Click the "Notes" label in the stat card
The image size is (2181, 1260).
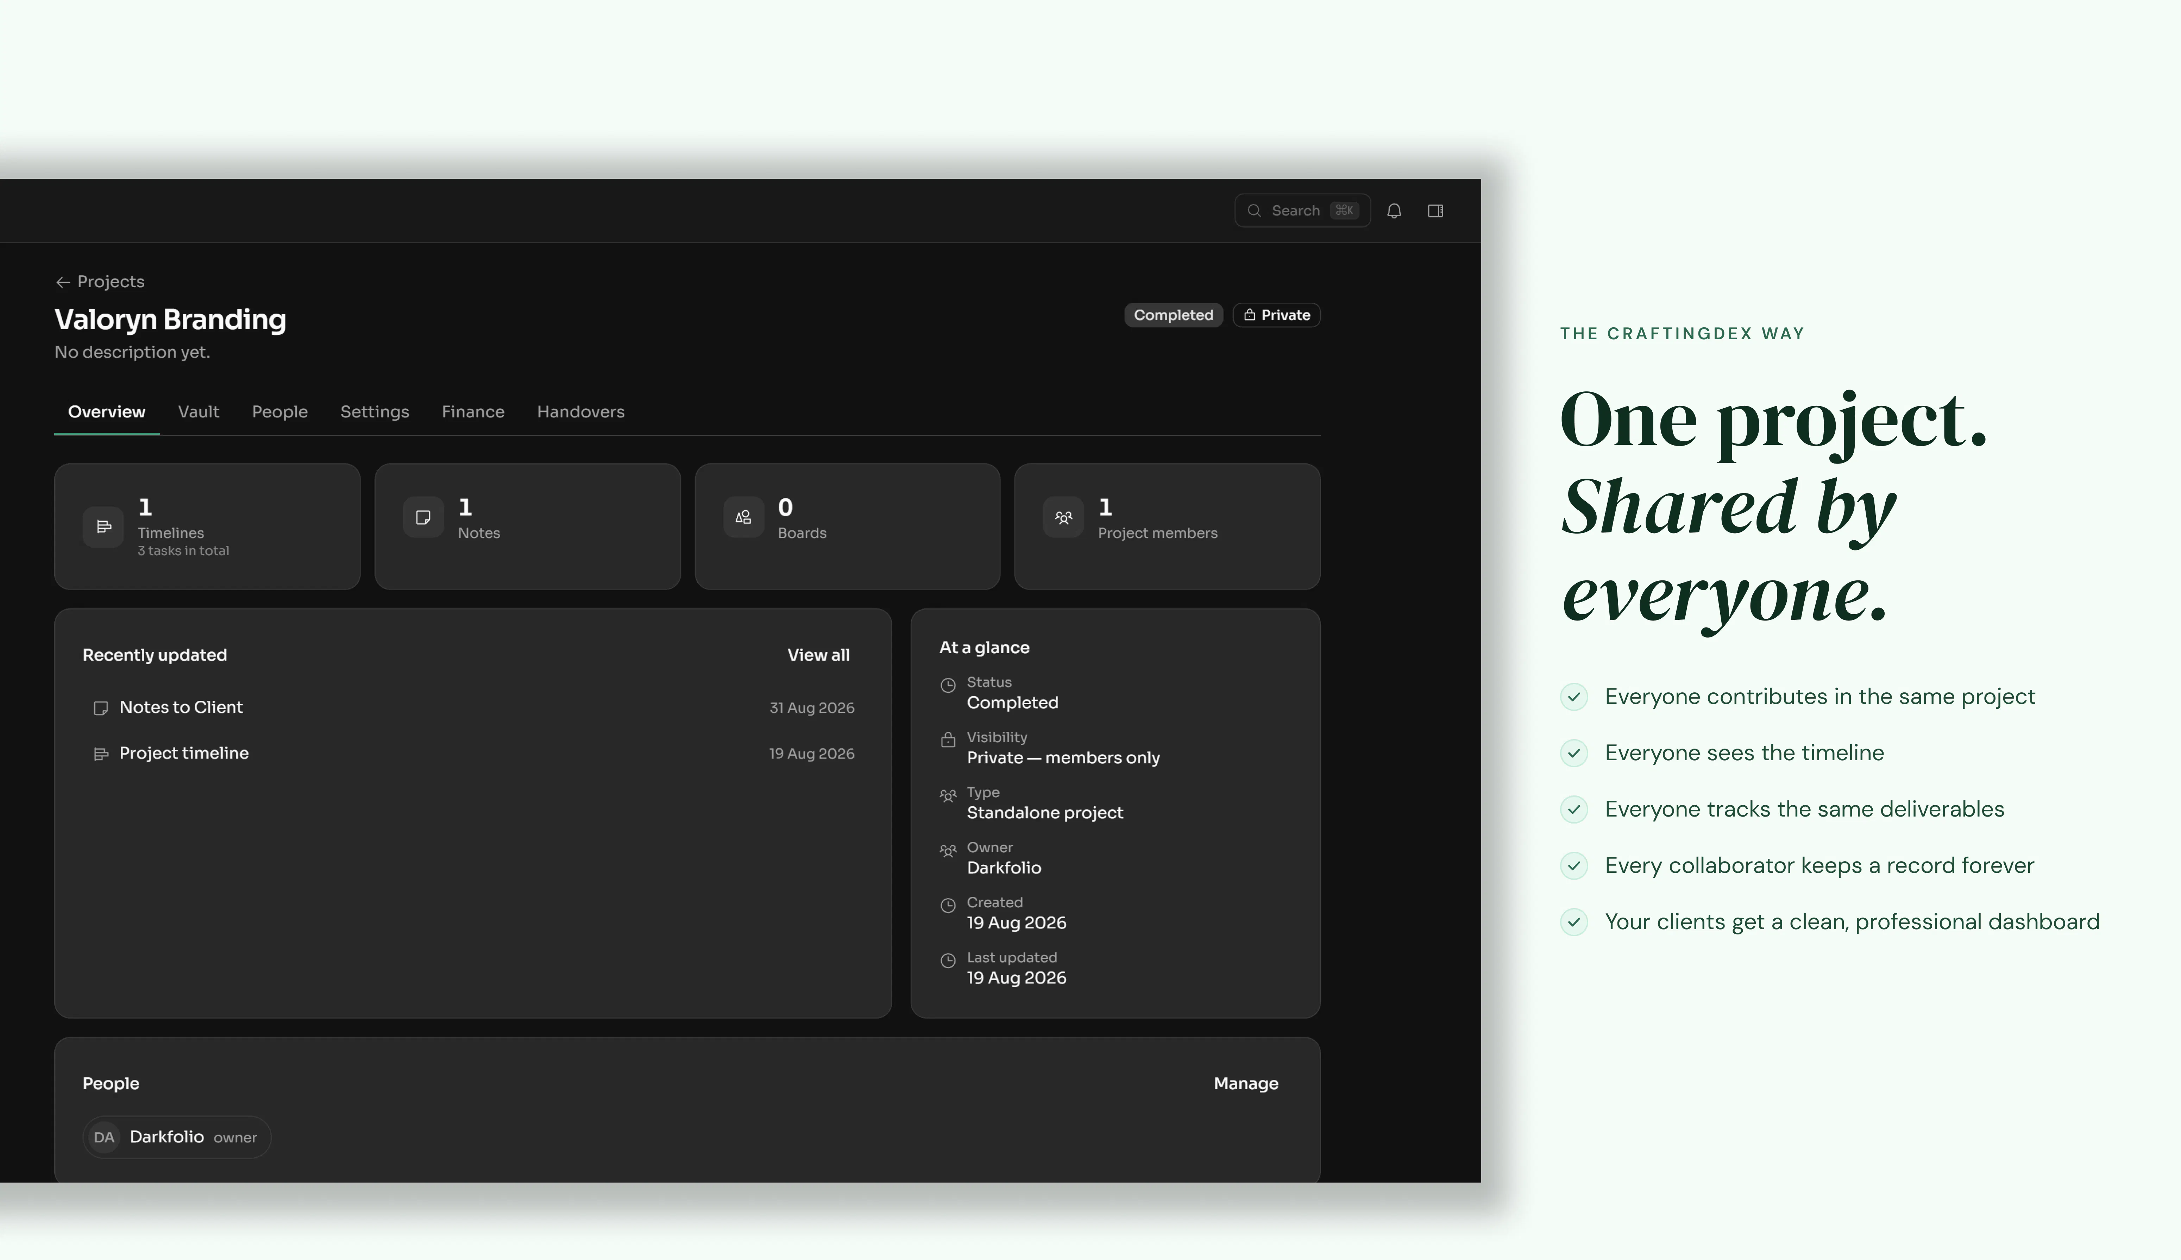(479, 534)
